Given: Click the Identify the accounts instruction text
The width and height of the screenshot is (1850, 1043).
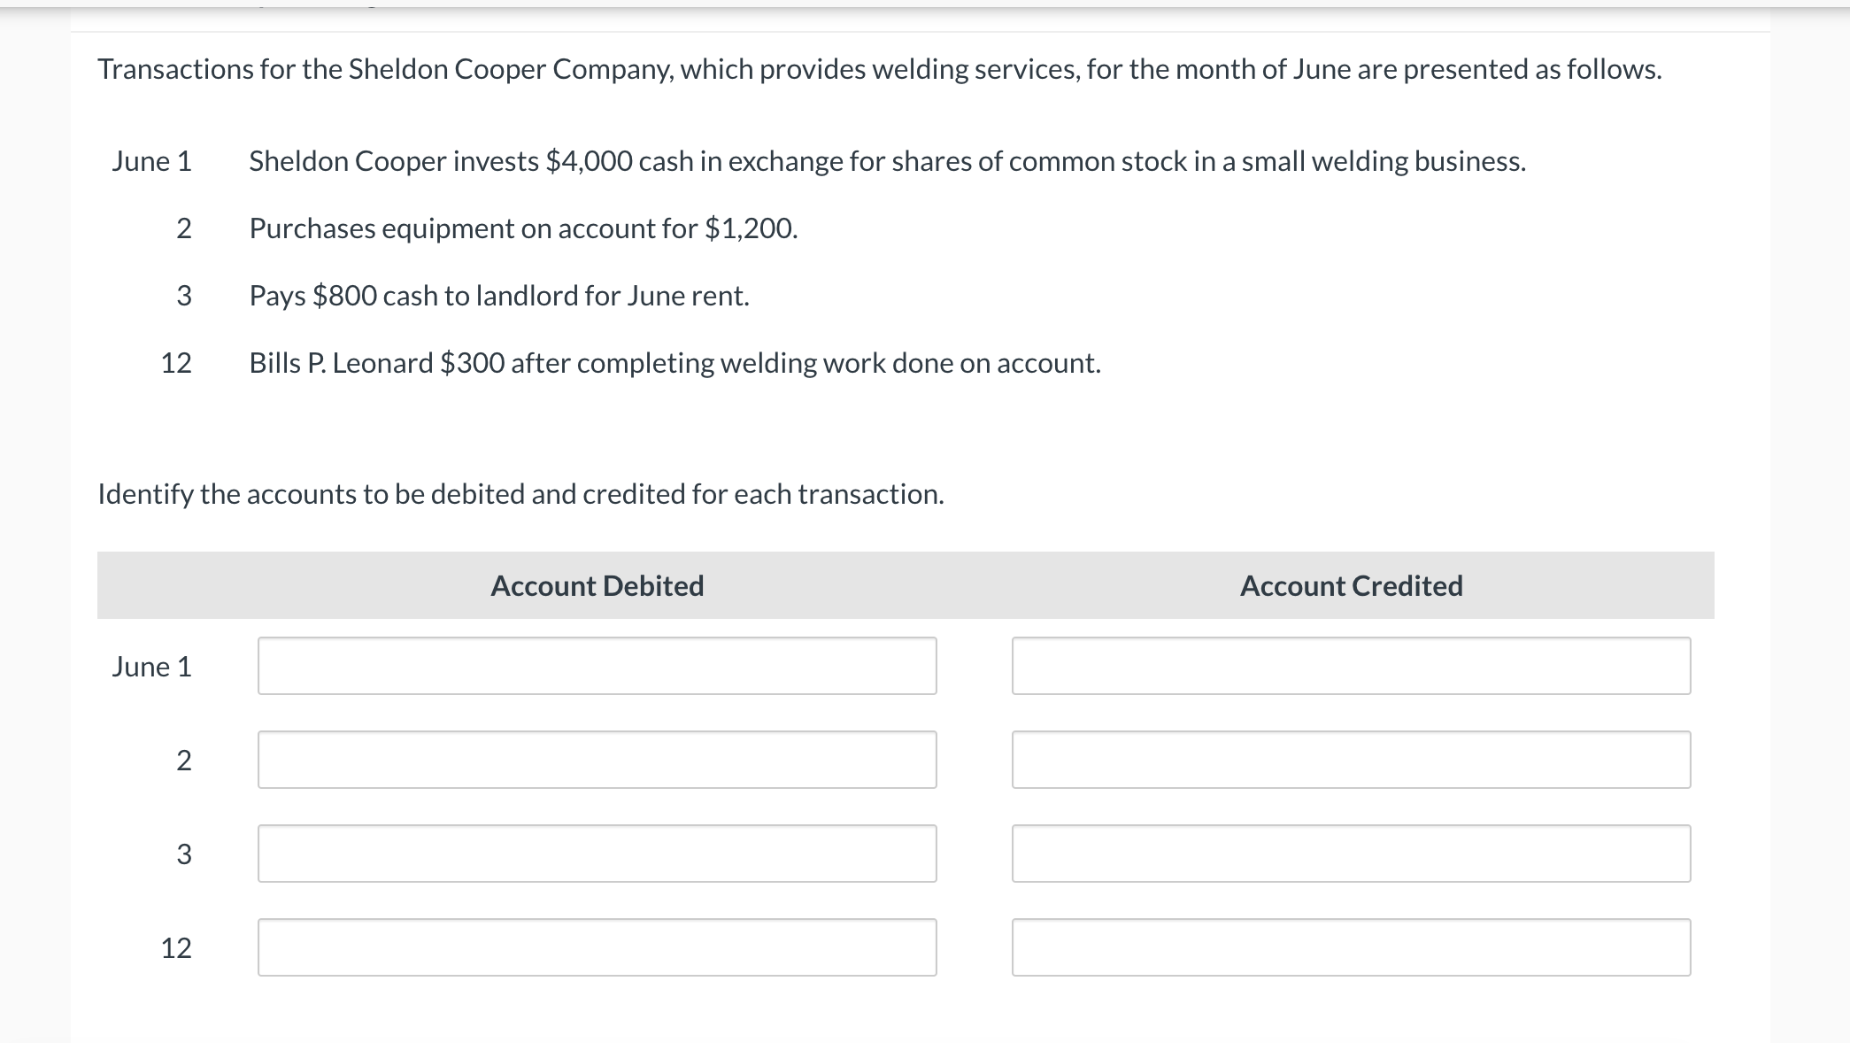Looking at the screenshot, I should point(520,494).
